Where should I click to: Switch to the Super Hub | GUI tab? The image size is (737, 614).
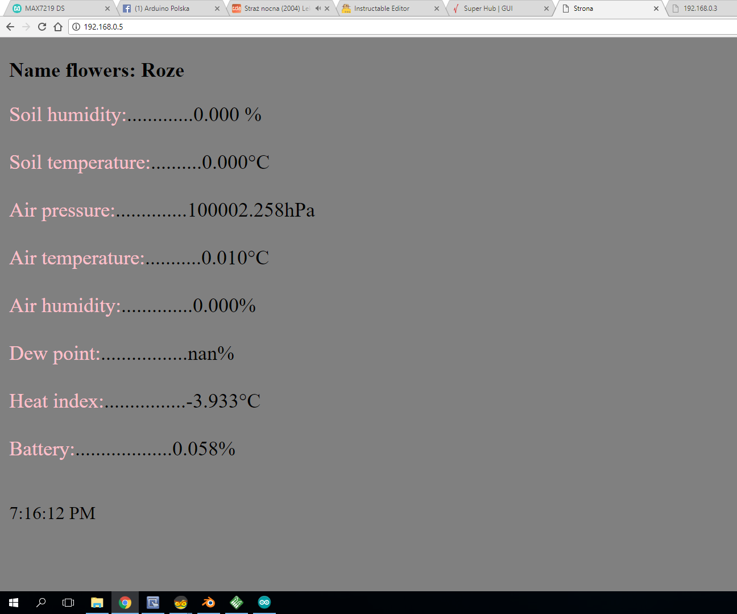pos(499,9)
